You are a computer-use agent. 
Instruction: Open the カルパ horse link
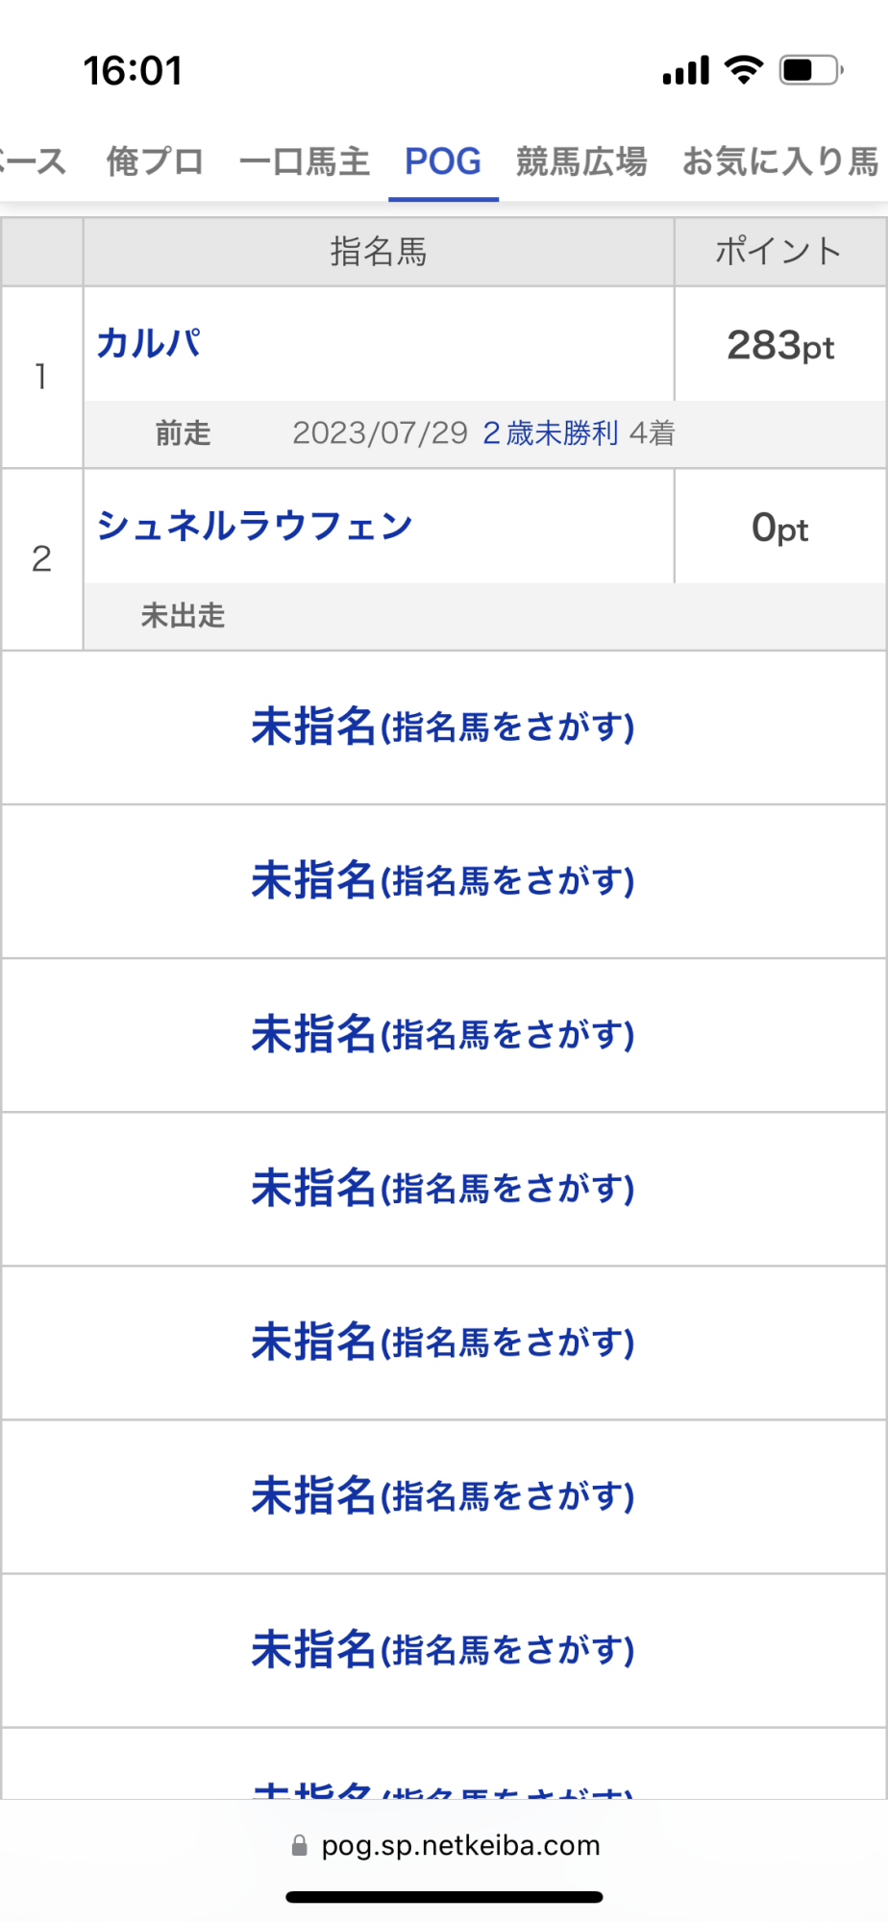tap(149, 343)
